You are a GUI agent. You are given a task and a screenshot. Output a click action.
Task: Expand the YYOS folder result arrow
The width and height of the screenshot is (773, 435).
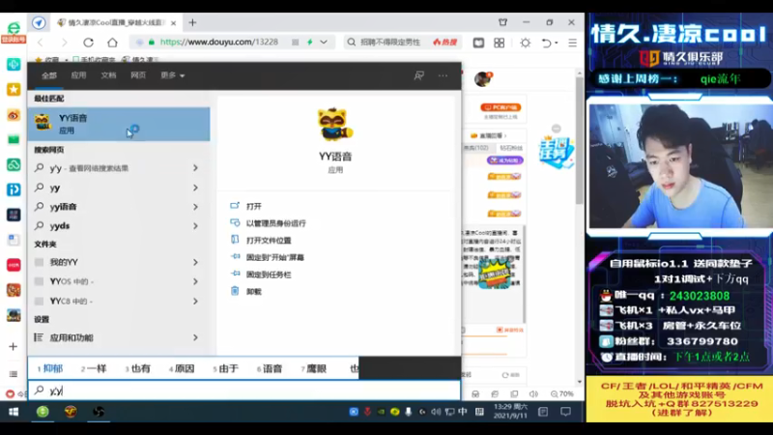click(x=195, y=281)
